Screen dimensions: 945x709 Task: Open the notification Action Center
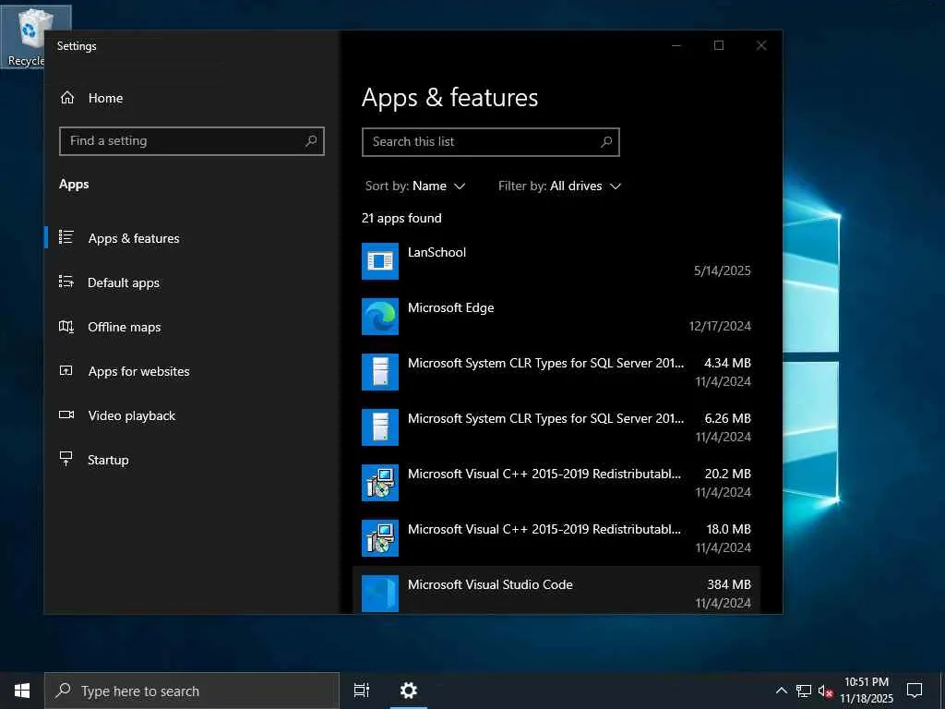tap(915, 691)
